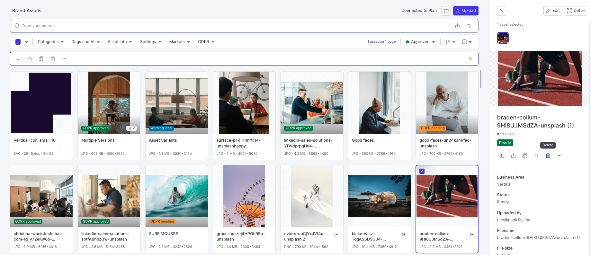Open the Tags and AI filter menu
Viewport: 591px width, 255px height.
click(x=86, y=42)
